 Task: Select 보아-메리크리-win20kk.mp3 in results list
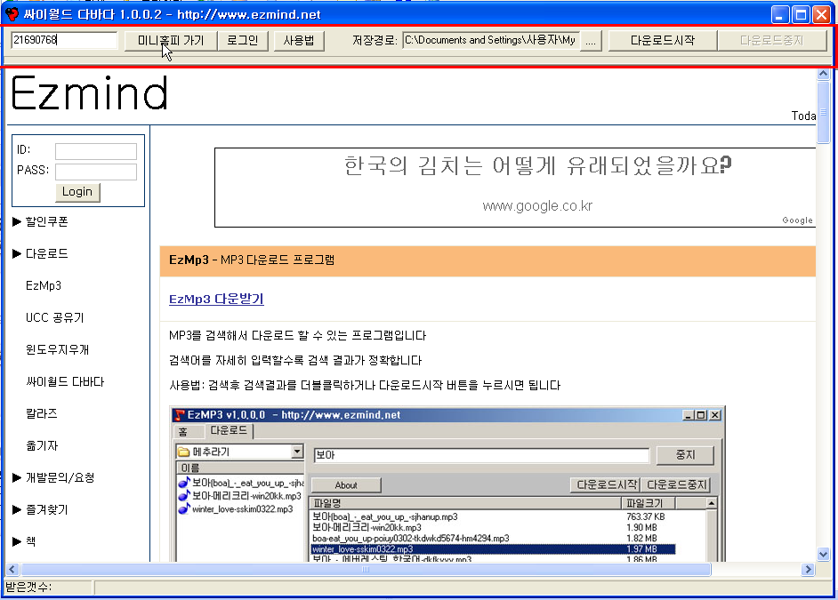click(x=367, y=528)
